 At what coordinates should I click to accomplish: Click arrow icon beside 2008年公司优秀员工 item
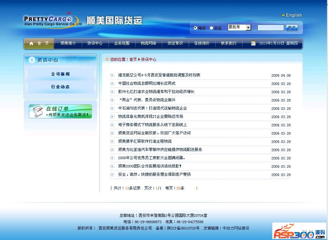click(x=112, y=158)
